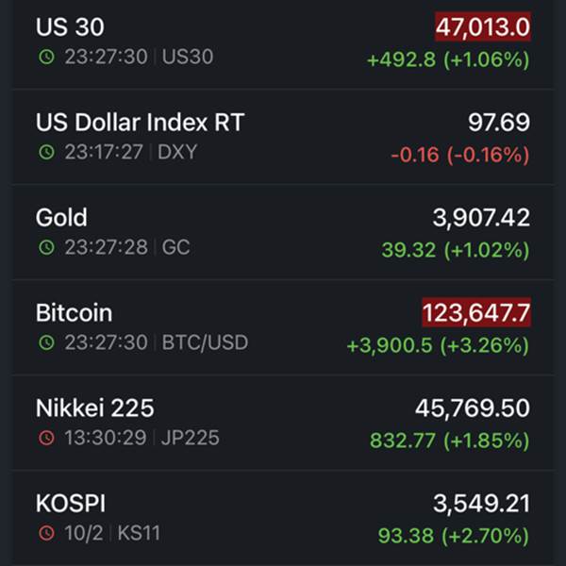Image resolution: width=566 pixels, height=566 pixels.
Task: Tap the clock icon under Bitcoin
Action: point(46,343)
